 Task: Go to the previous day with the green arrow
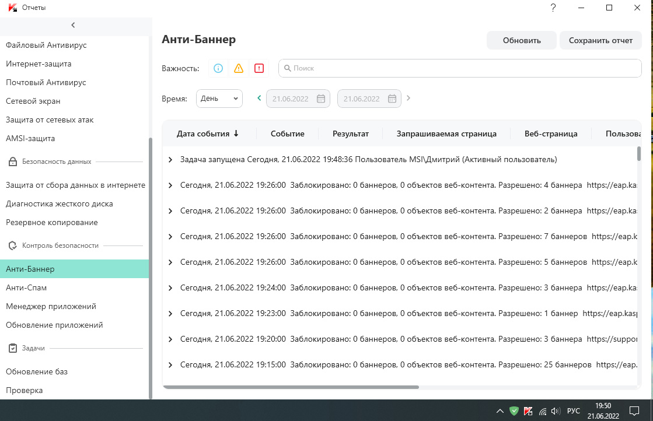[259, 98]
